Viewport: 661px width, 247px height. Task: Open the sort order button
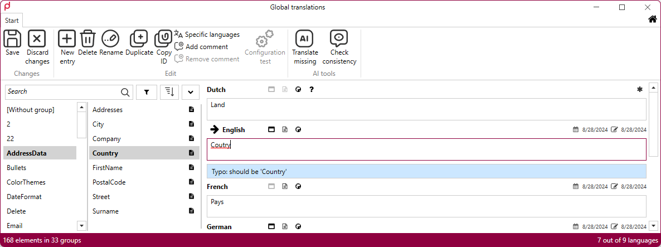[x=169, y=92]
